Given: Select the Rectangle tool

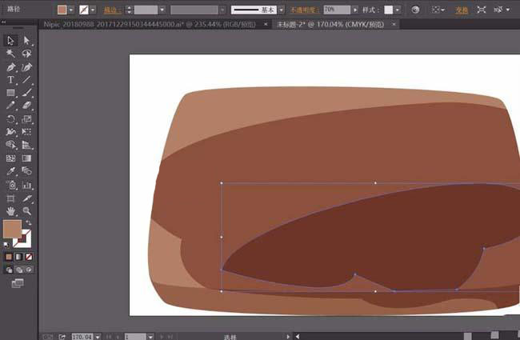Looking at the screenshot, I should 10,93.
